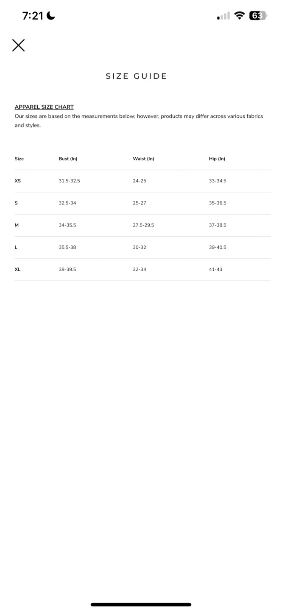This screenshot has height=612, width=282.
Task: Tap the cellular signal bars
Action: click(223, 16)
